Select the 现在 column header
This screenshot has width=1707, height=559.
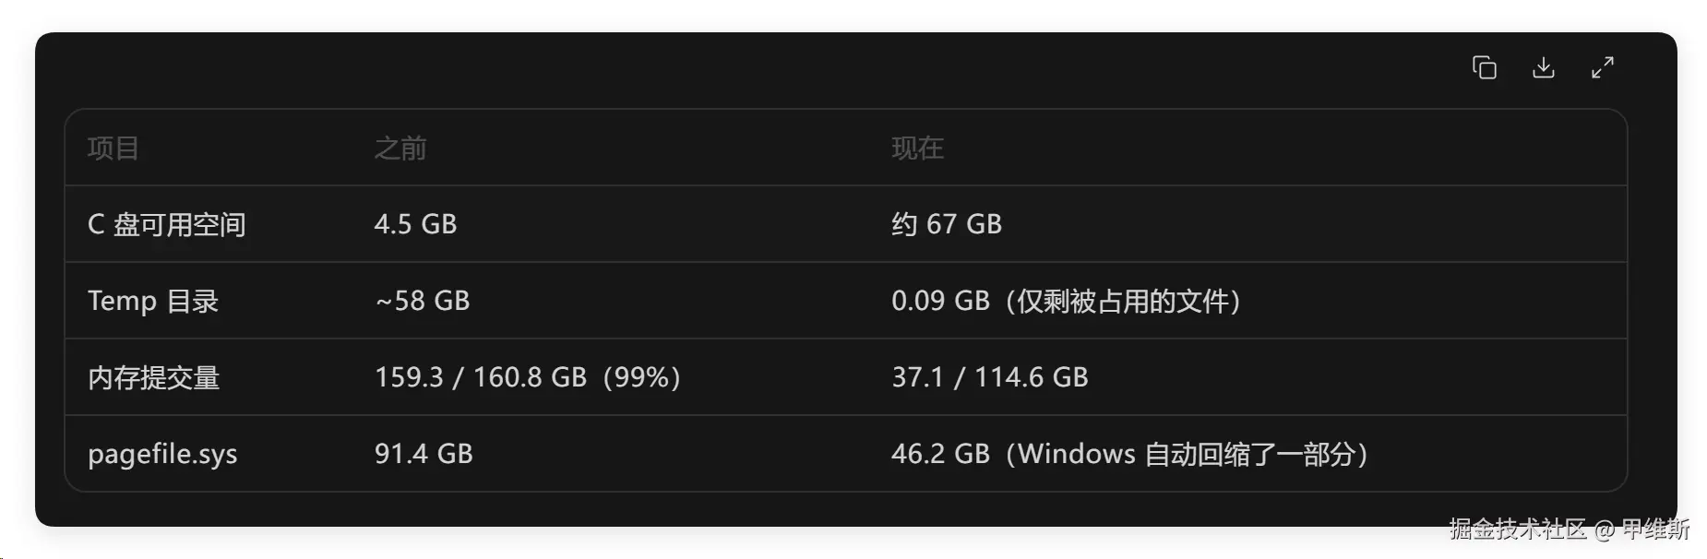point(917,148)
